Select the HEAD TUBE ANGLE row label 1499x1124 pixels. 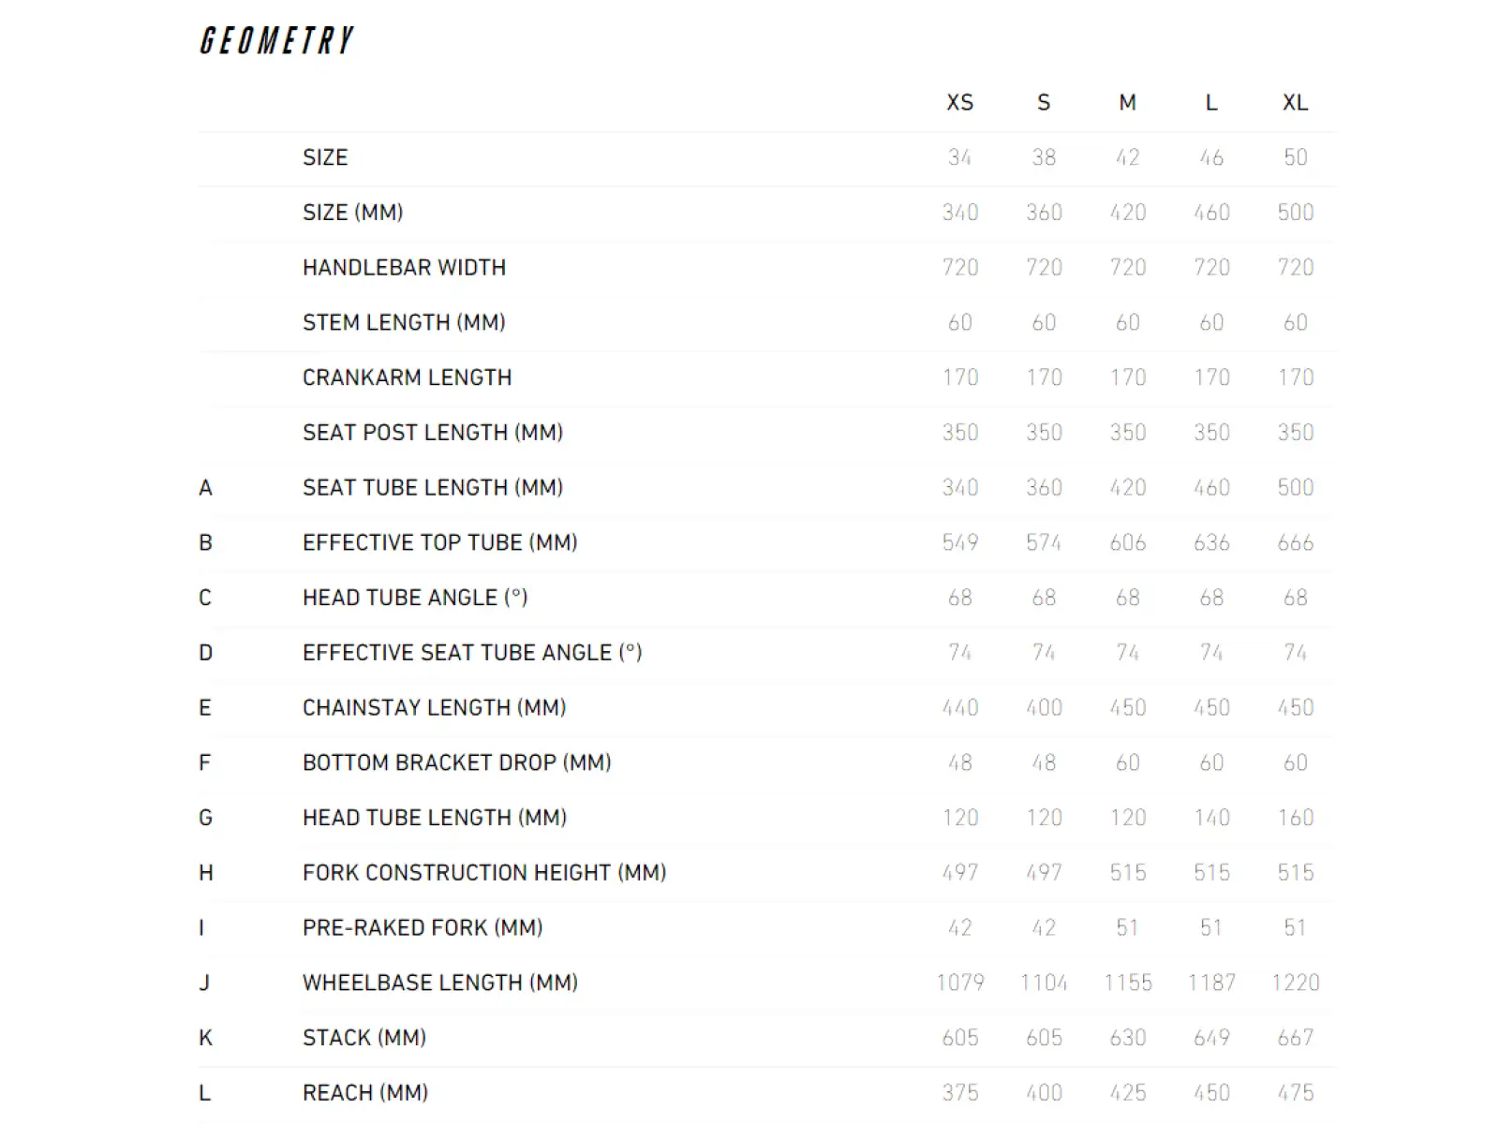(x=415, y=598)
